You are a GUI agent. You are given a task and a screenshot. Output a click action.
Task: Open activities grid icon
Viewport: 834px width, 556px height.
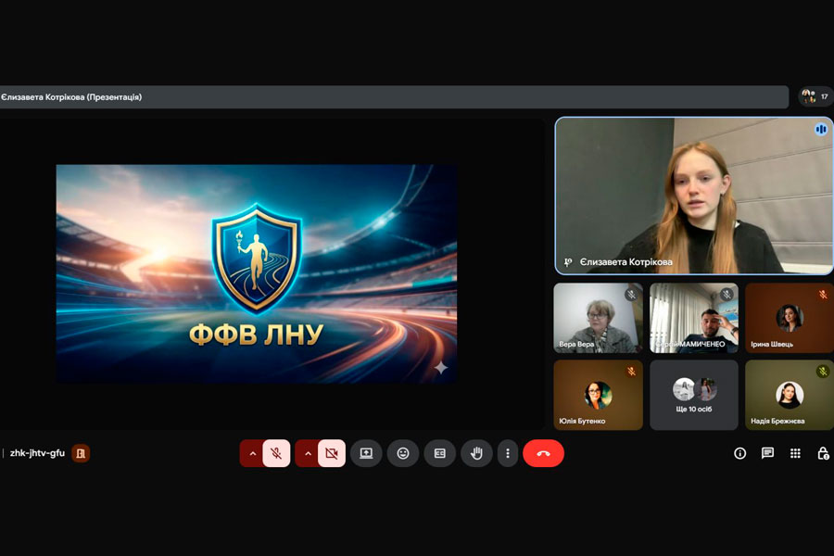point(795,453)
